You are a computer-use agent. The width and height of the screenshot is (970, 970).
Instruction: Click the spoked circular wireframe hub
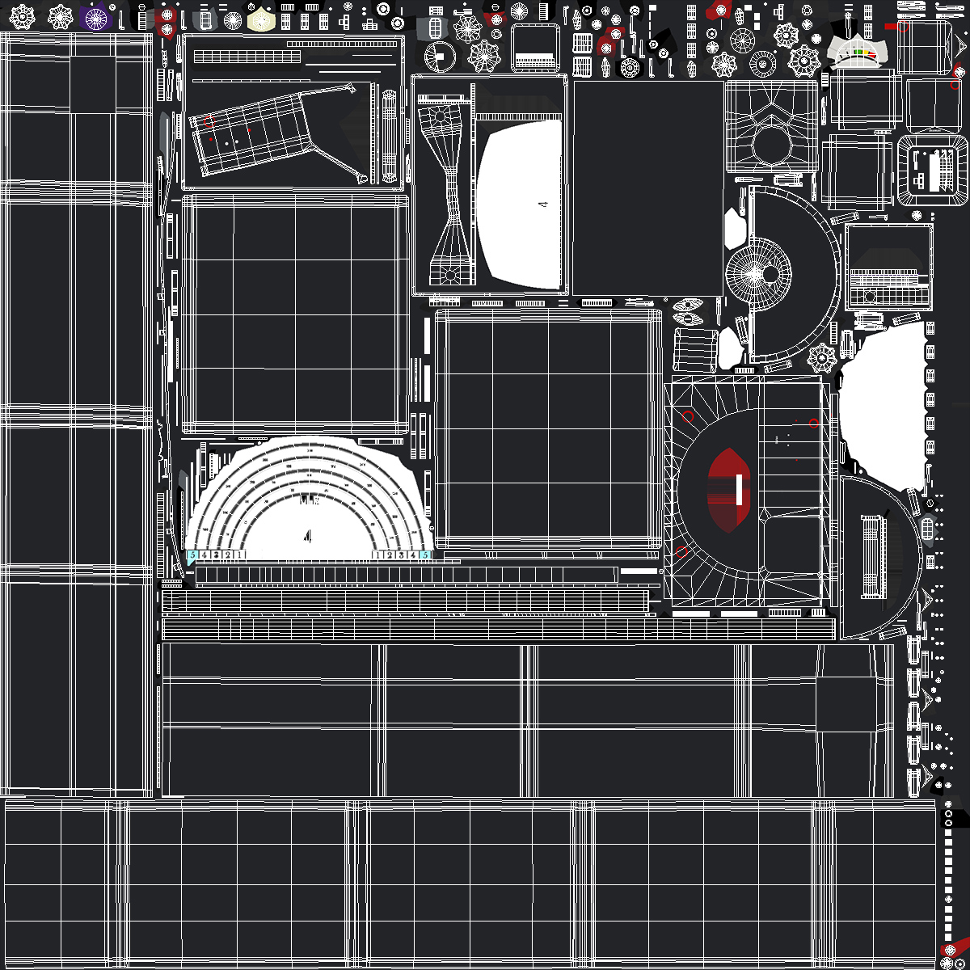(x=758, y=275)
